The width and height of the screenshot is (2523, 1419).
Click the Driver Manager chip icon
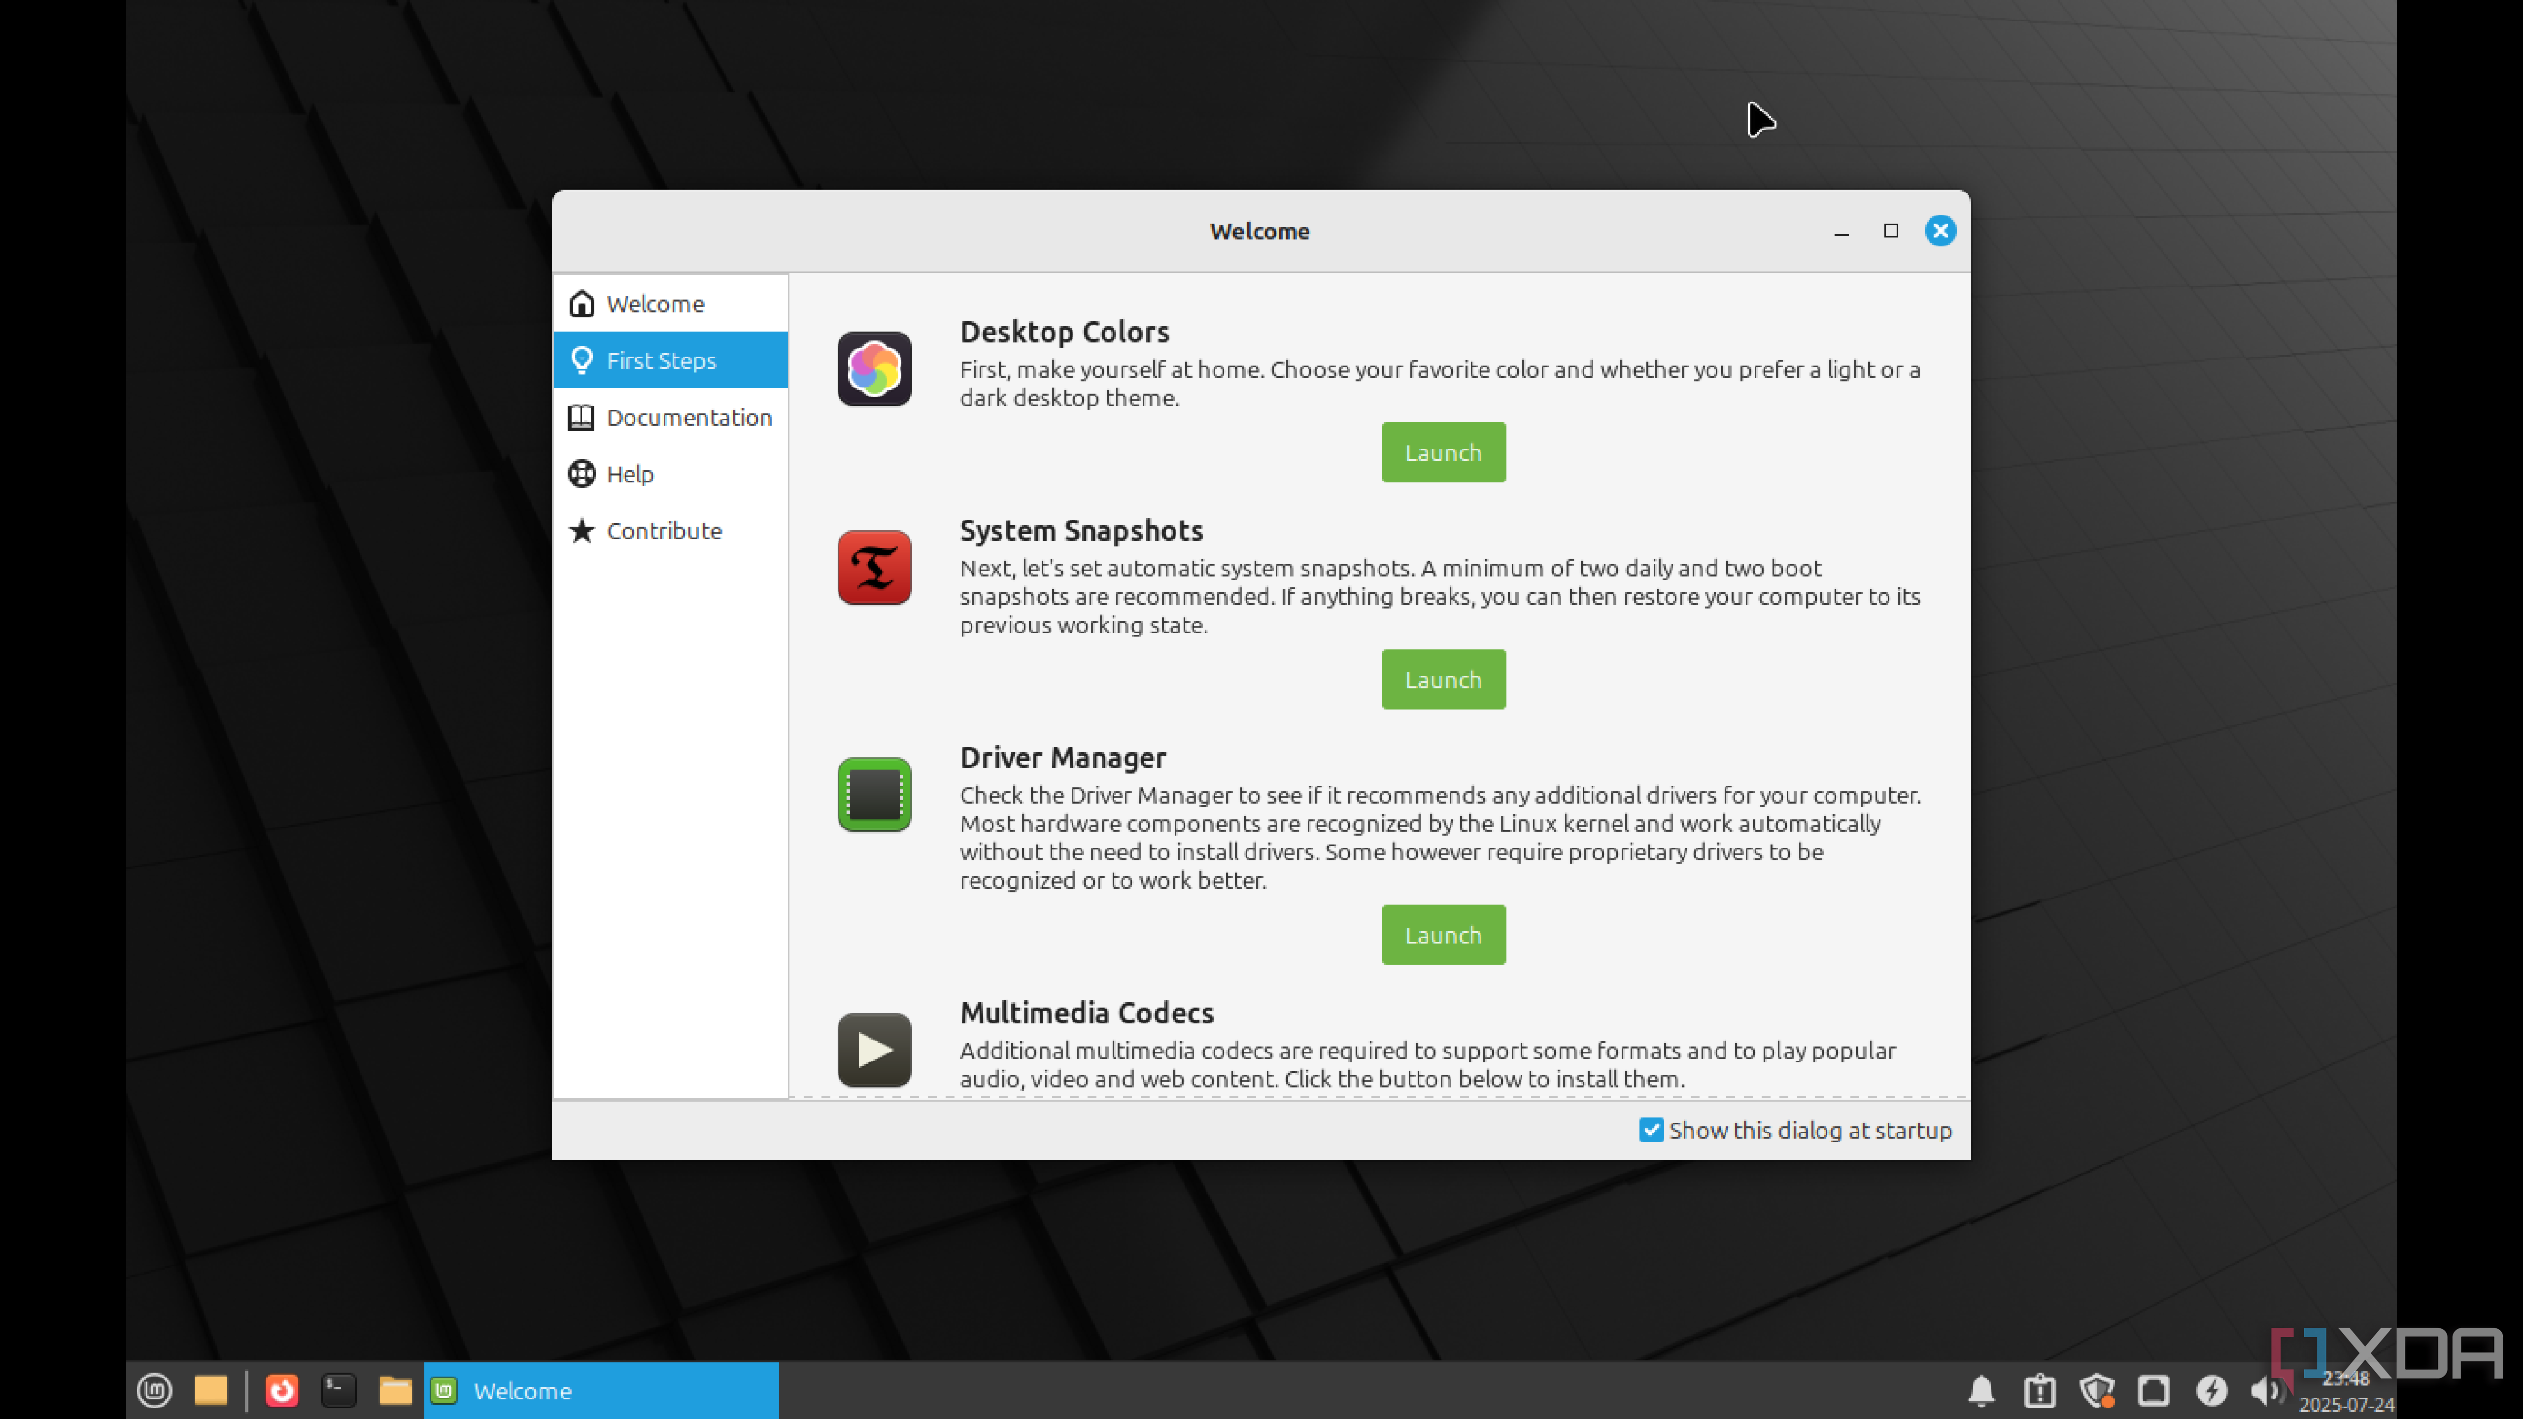pos(874,794)
